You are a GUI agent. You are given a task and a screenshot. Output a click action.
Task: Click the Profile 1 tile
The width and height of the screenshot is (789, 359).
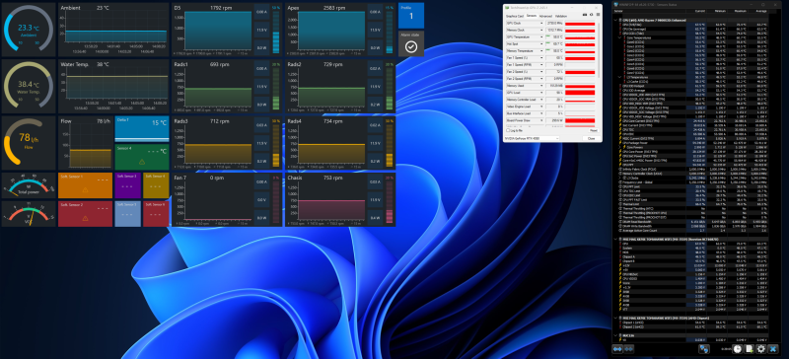pos(410,15)
